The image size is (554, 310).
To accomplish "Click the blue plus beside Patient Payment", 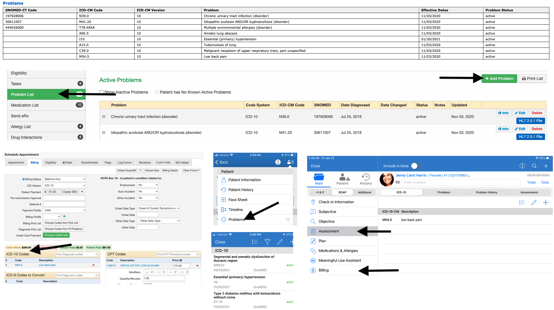I will (82, 192).
